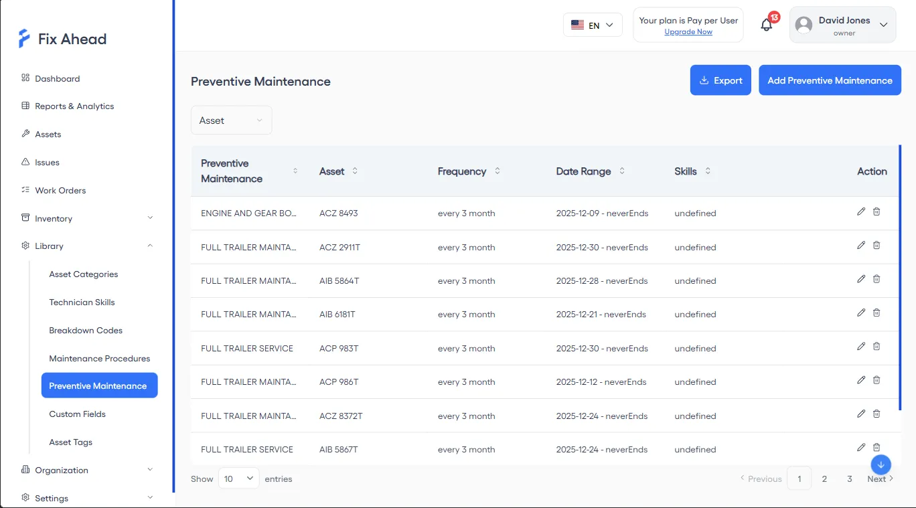Click Add Preventive Maintenance
The image size is (916, 508).
coord(830,80)
